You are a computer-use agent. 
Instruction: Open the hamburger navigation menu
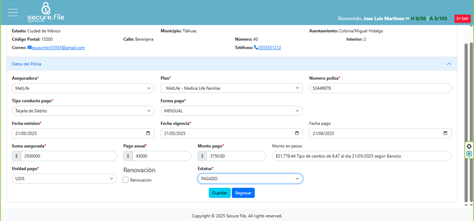point(13,13)
